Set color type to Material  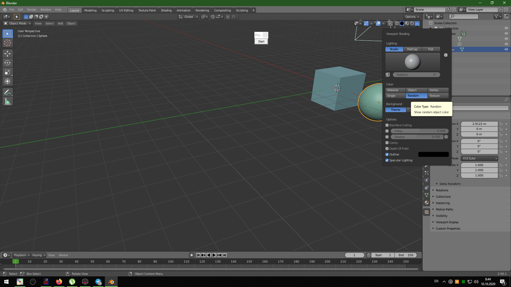(x=395, y=90)
